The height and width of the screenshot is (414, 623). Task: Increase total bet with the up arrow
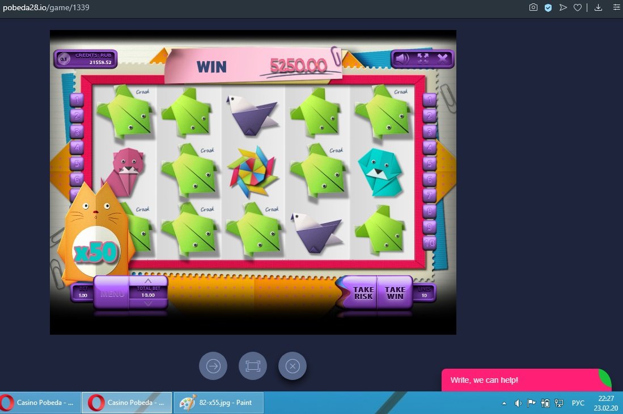148,281
